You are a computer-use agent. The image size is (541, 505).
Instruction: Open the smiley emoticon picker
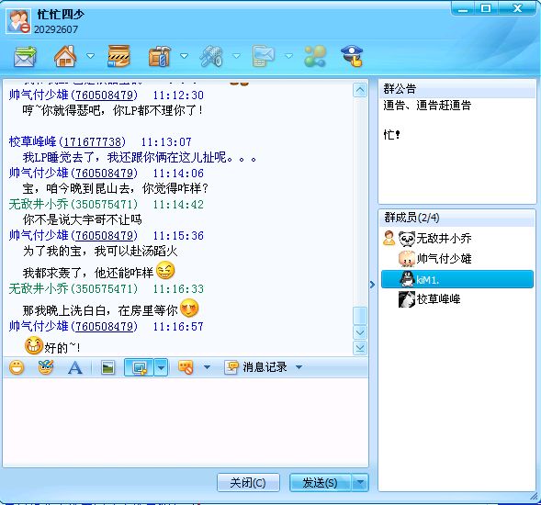pyautogui.click(x=17, y=367)
